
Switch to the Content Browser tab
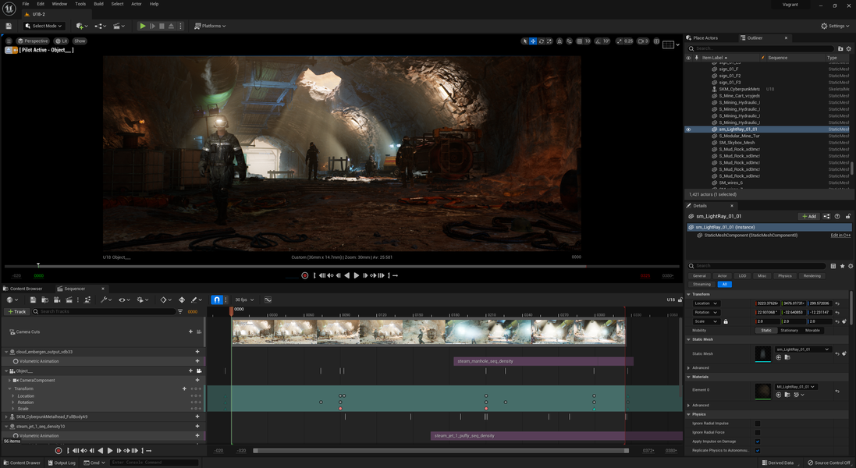[x=23, y=289]
